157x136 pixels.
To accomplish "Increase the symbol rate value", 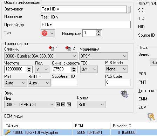I will pyautogui.click(x=74, y=68).
